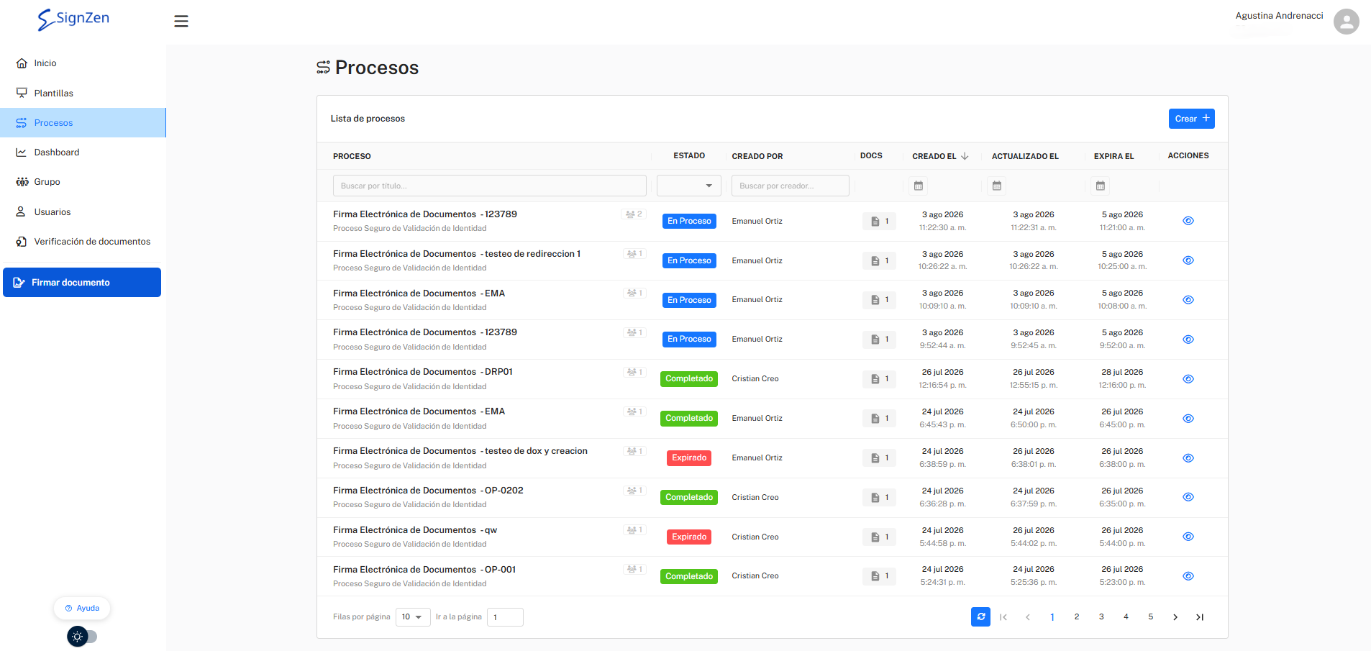Image resolution: width=1371 pixels, height=651 pixels.
Task: Click the docs icon for the qw row
Action: [x=880, y=537]
